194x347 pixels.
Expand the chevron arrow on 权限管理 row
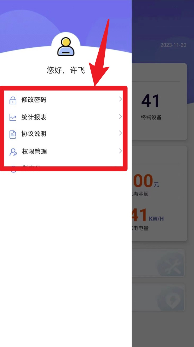[120, 151]
